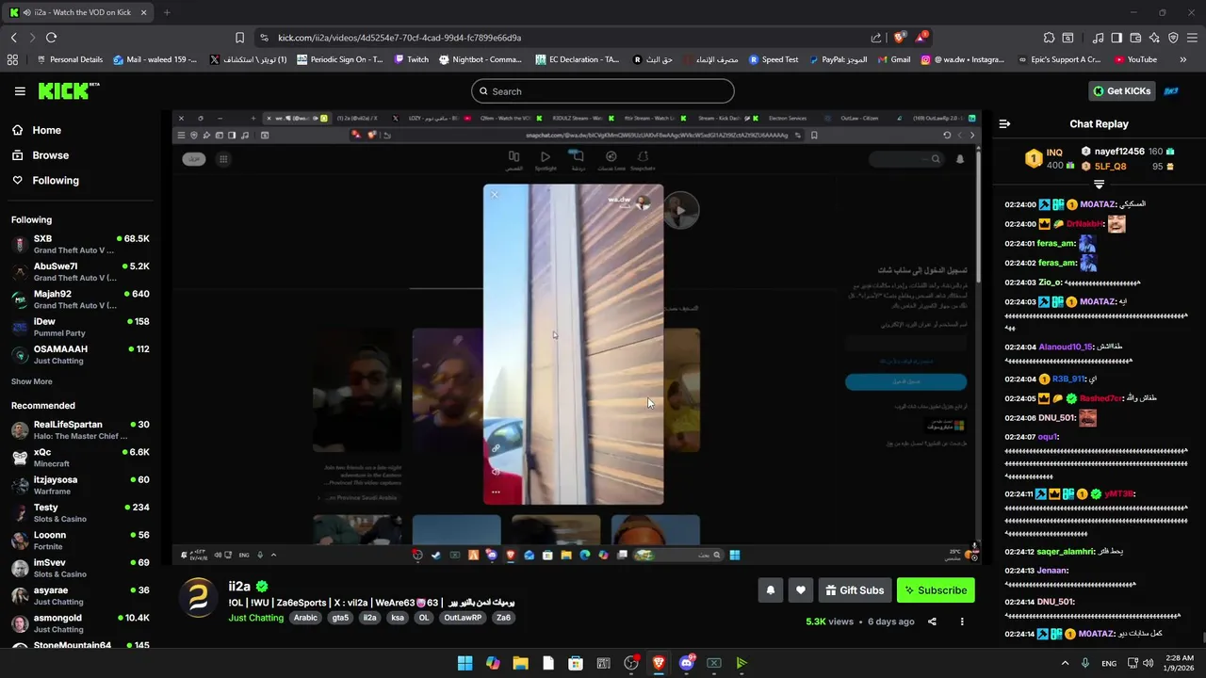Select the OutLawRP tag
Viewport: 1206px width, 678px height.
[463, 618]
